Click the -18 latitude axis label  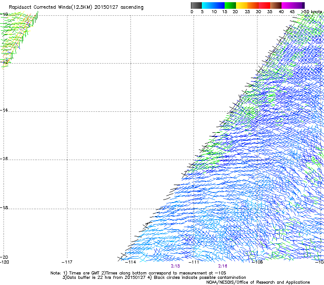pos(4,207)
